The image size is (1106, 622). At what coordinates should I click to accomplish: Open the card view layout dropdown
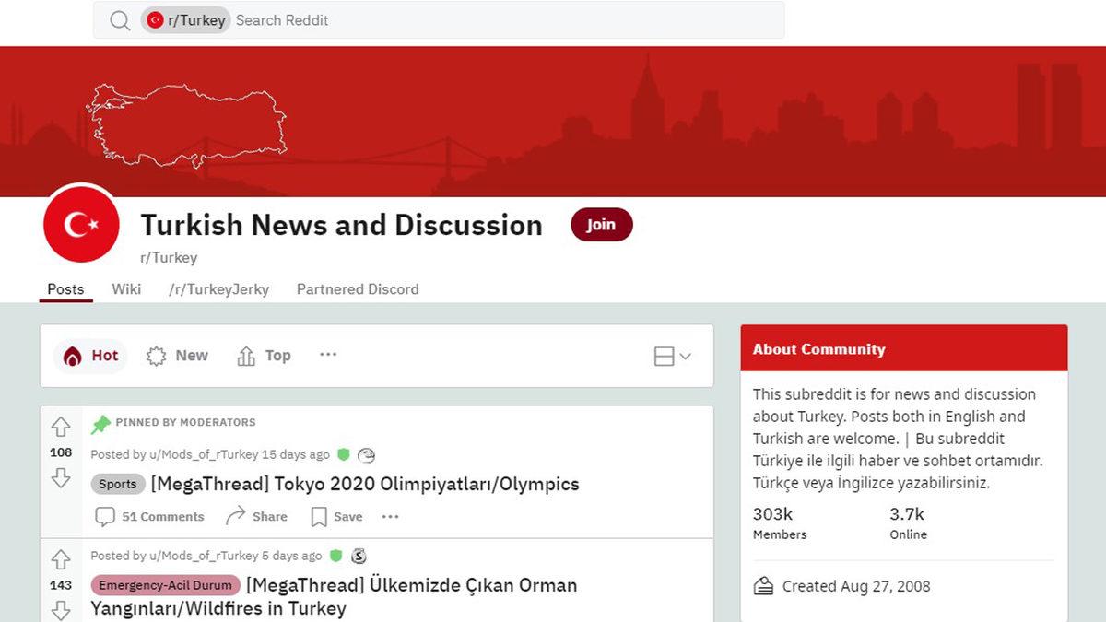coord(672,357)
